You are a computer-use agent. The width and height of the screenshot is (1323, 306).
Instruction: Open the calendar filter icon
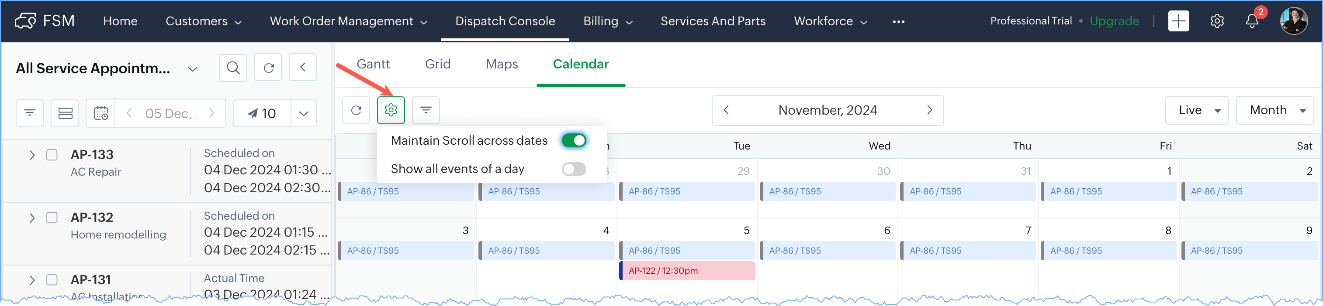click(x=426, y=110)
